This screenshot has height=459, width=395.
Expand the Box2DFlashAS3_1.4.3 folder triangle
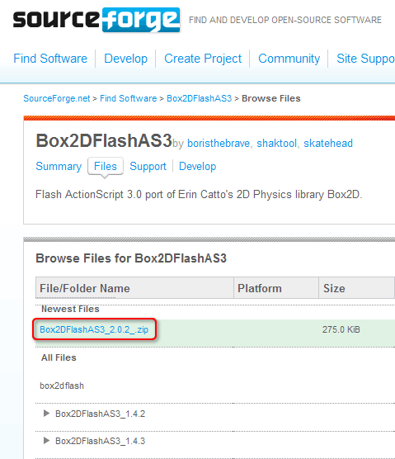(x=46, y=441)
